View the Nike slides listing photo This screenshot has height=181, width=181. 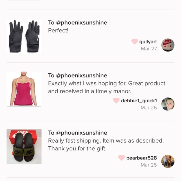point(24,146)
